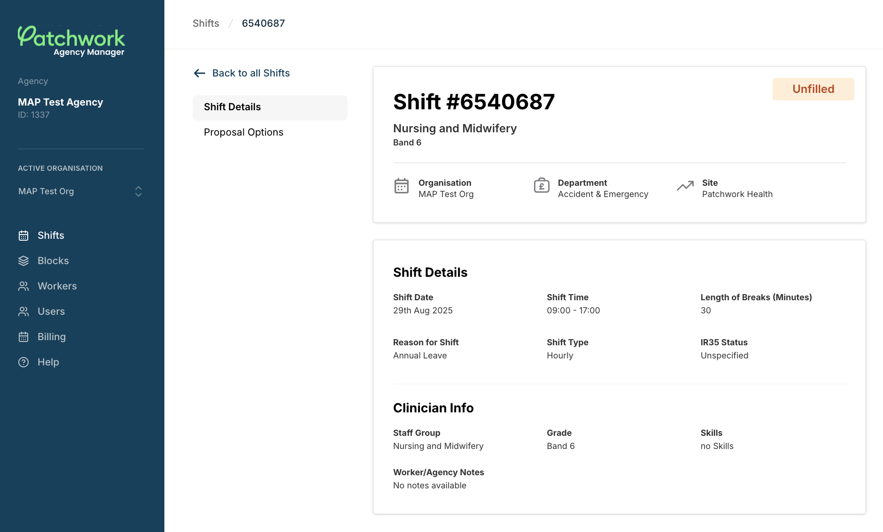The width and height of the screenshot is (883, 532).
Task: Open the Shifts calendar icon in sidebar
Action: [24, 236]
